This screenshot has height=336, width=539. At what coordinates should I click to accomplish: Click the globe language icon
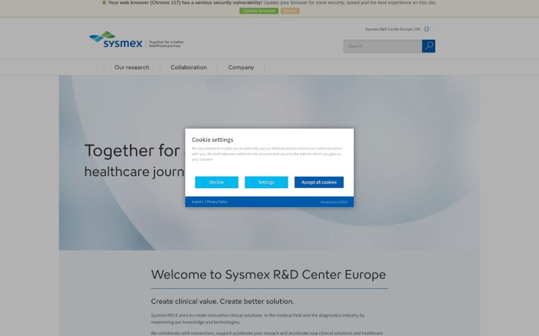coord(426,30)
